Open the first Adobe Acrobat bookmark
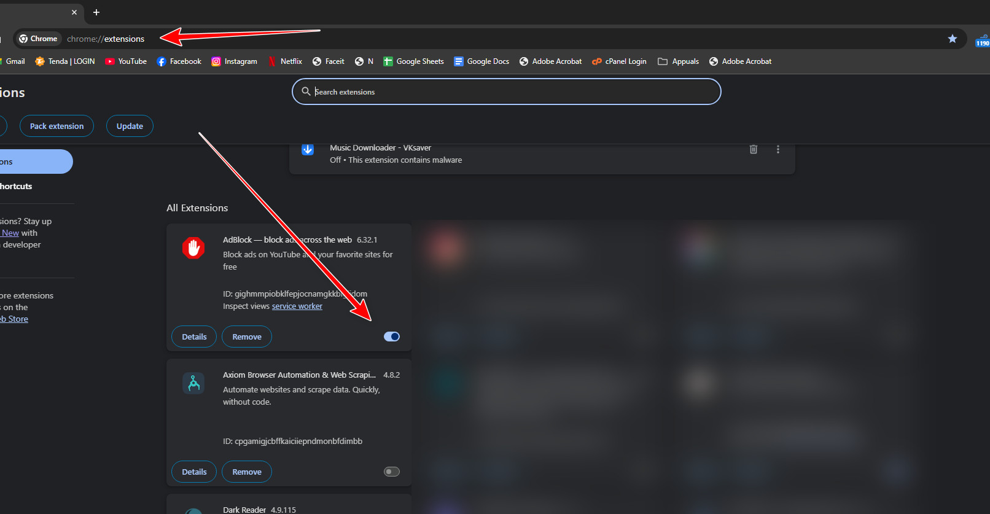Viewport: 990px width, 514px height. coord(551,61)
